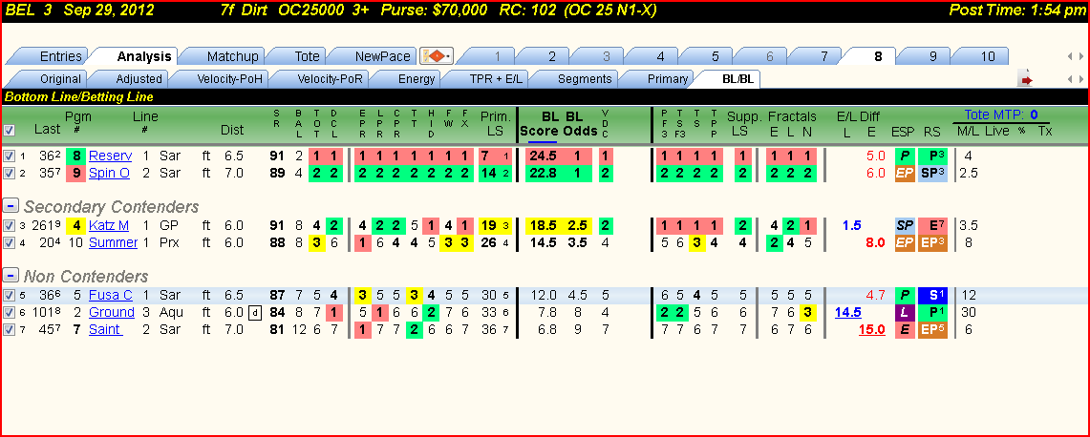Open the Saint horse link
Screen dimensions: 1090x437
coord(106,329)
